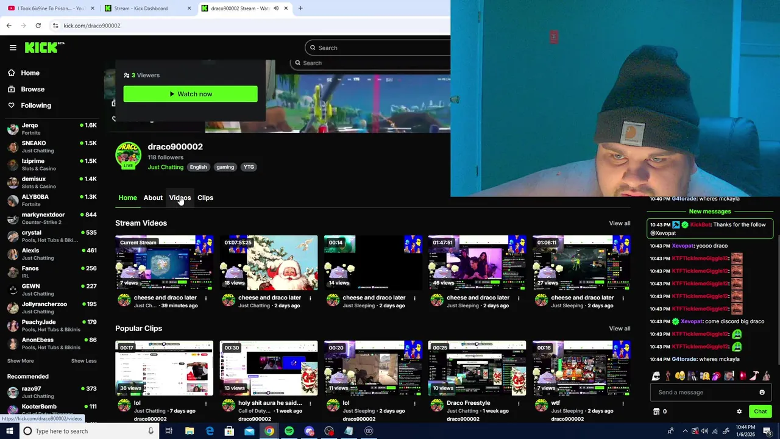Open chat settings gear icon
This screenshot has width=780, height=439.
coord(739,412)
